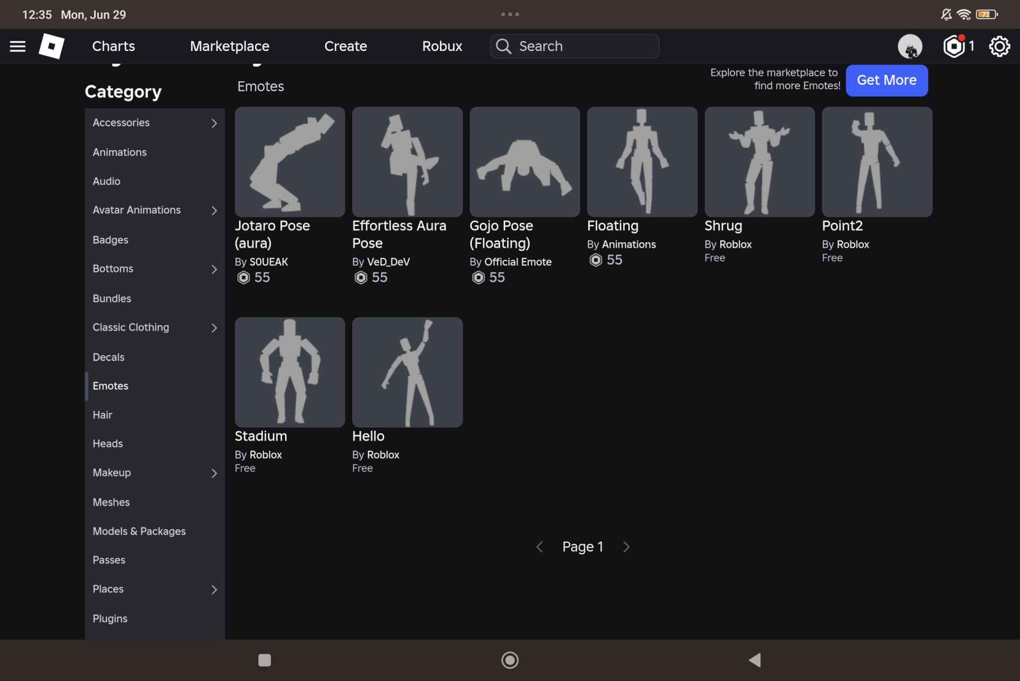1020x681 pixels.
Task: Open the Floating emote thumbnail
Action: tap(642, 161)
